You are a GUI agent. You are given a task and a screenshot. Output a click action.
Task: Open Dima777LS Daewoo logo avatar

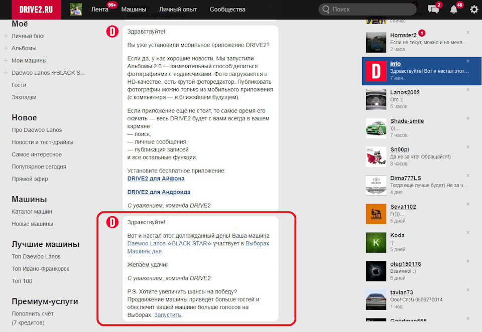coord(376,185)
